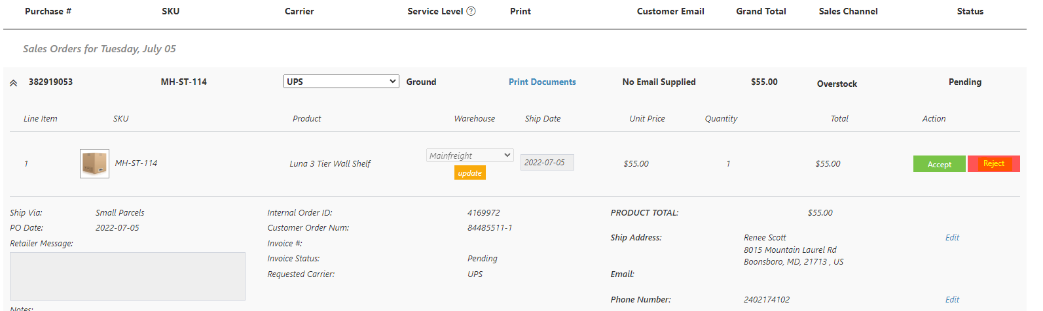Click the Purchase # column header
This screenshot has width=1043, height=311.
pyautogui.click(x=48, y=11)
